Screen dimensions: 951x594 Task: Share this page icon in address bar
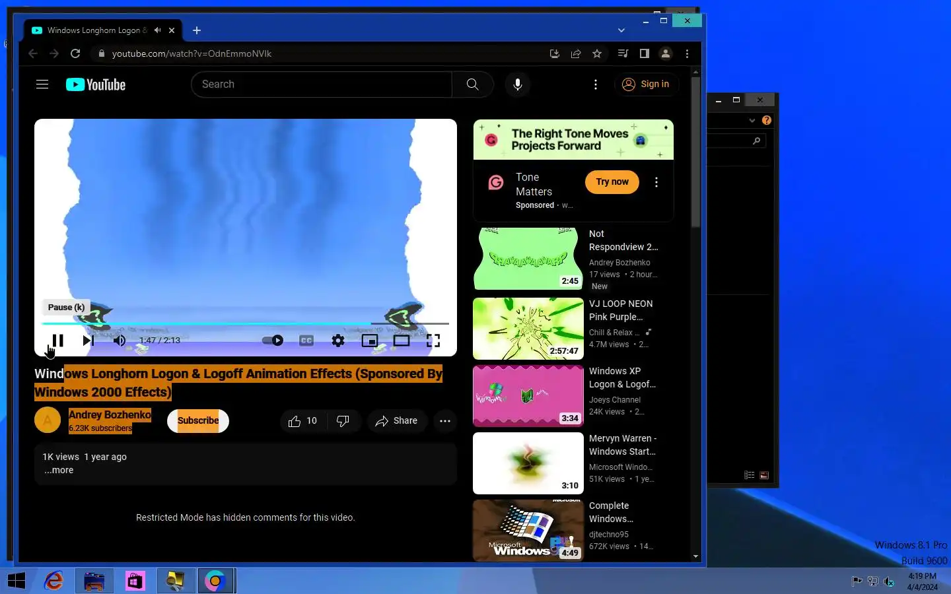576,53
